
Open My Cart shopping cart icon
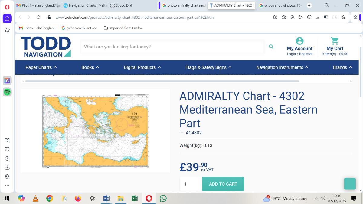pyautogui.click(x=335, y=41)
